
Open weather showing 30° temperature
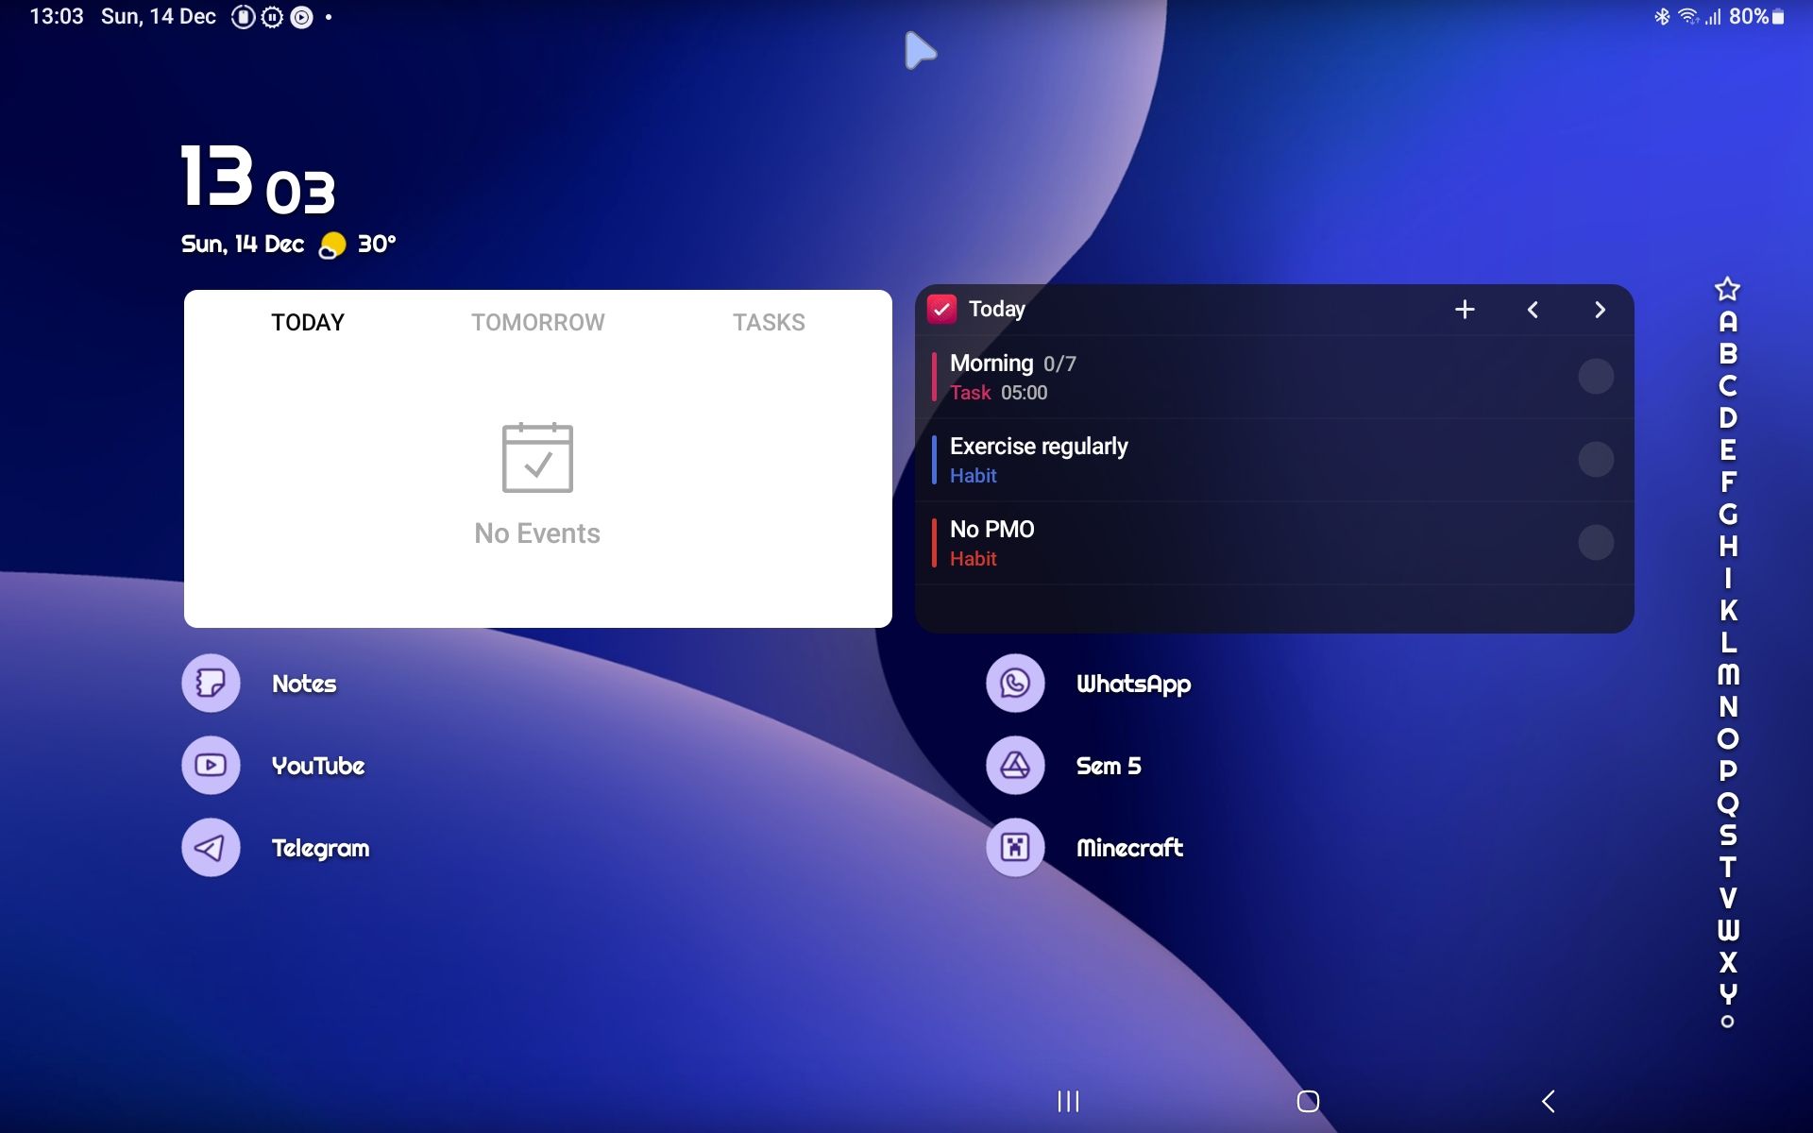(358, 245)
